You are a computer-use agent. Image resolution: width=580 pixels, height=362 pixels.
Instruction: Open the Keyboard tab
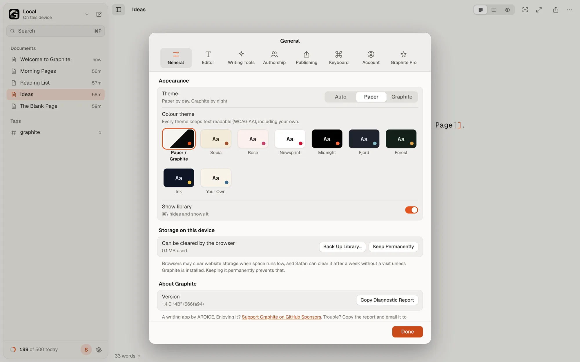coord(339,58)
